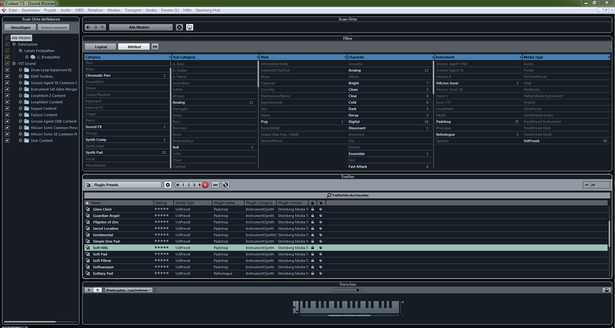Image resolution: width=615 pixels, height=328 pixels.
Task: Sort results by Rating column
Action: [163, 203]
